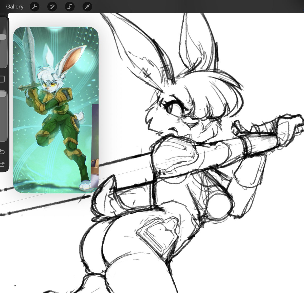Activate the Transform arrow tool
The image size is (304, 293).
pos(87,7)
